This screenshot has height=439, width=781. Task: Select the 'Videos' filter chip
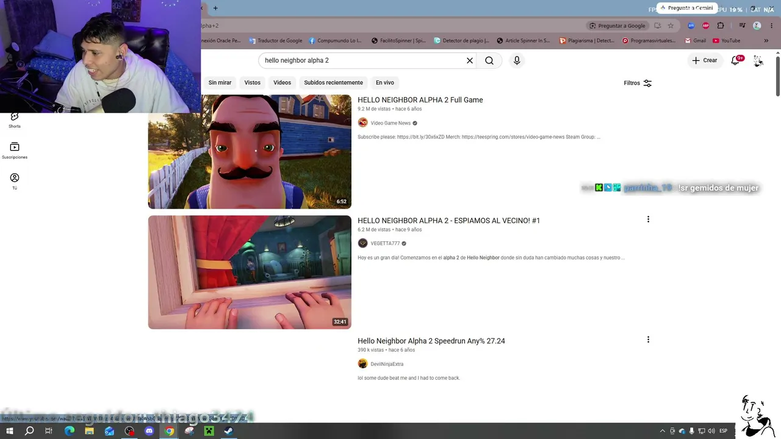(x=282, y=82)
